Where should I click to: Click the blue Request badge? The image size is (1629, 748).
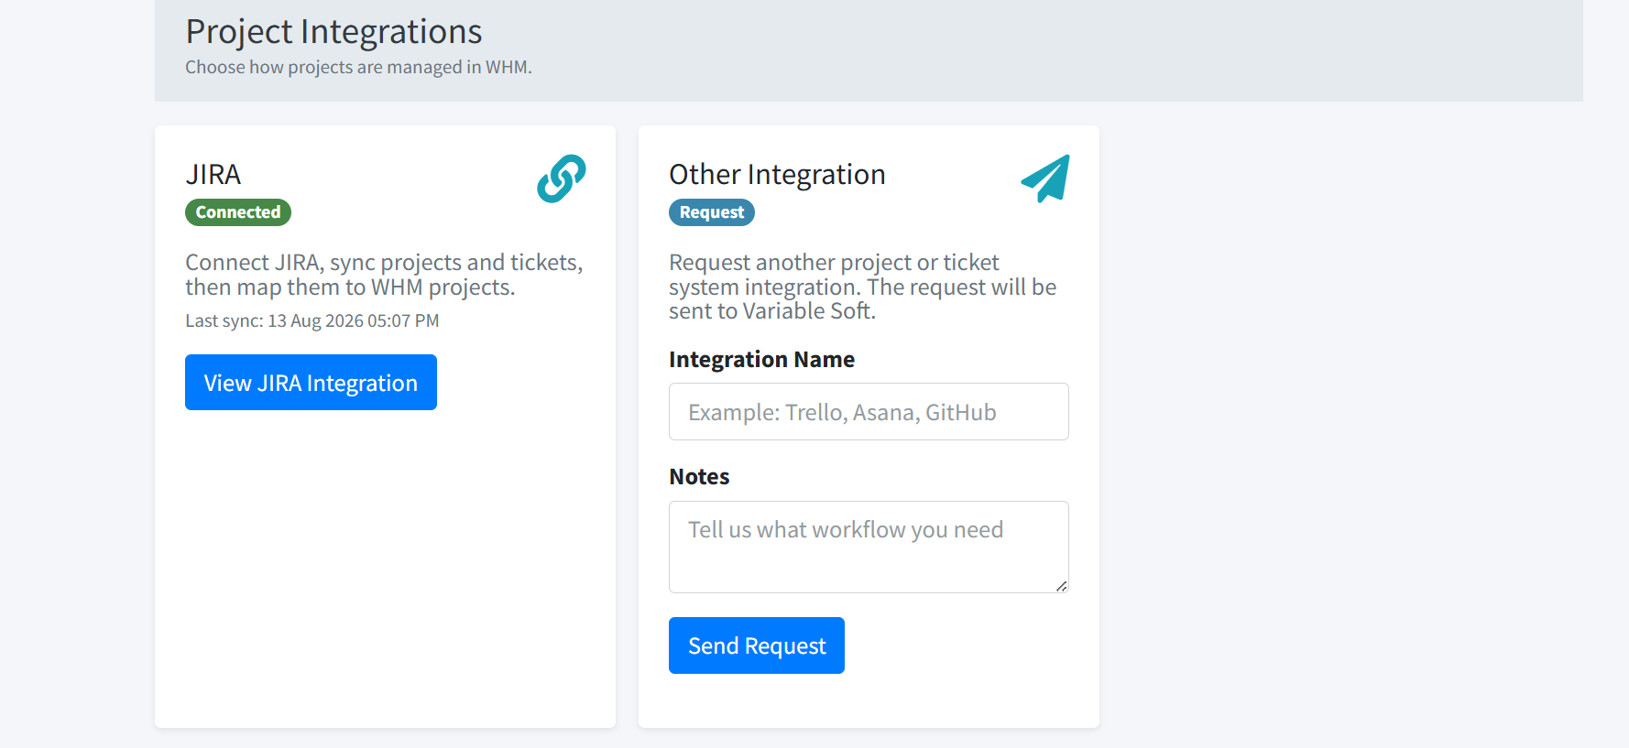[x=712, y=212]
